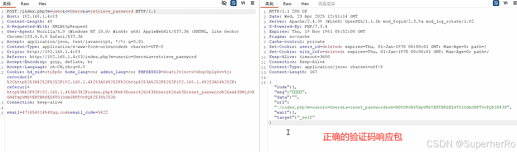This screenshot has width=517, height=152.
Task: Open 页面渲染 tab in response pane
Action: point(327,3)
